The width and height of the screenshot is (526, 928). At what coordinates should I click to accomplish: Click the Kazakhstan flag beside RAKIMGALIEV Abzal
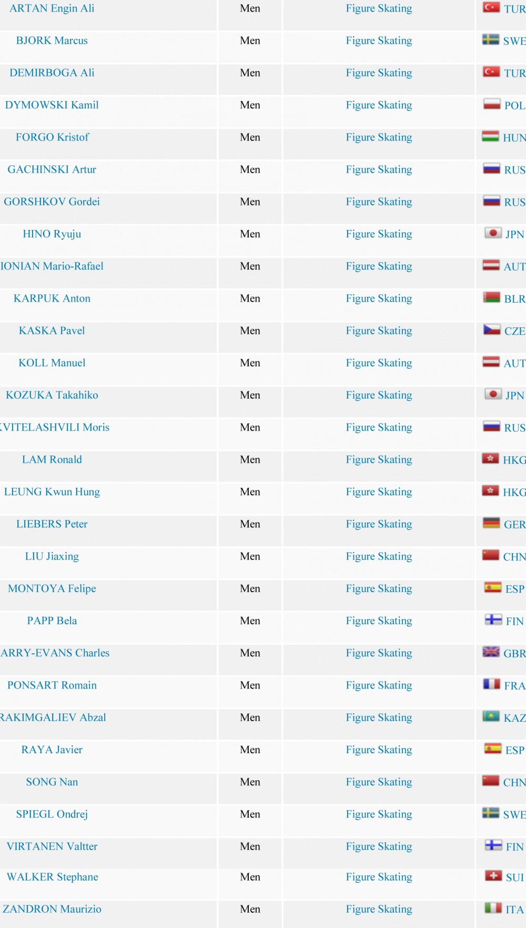[x=491, y=716]
